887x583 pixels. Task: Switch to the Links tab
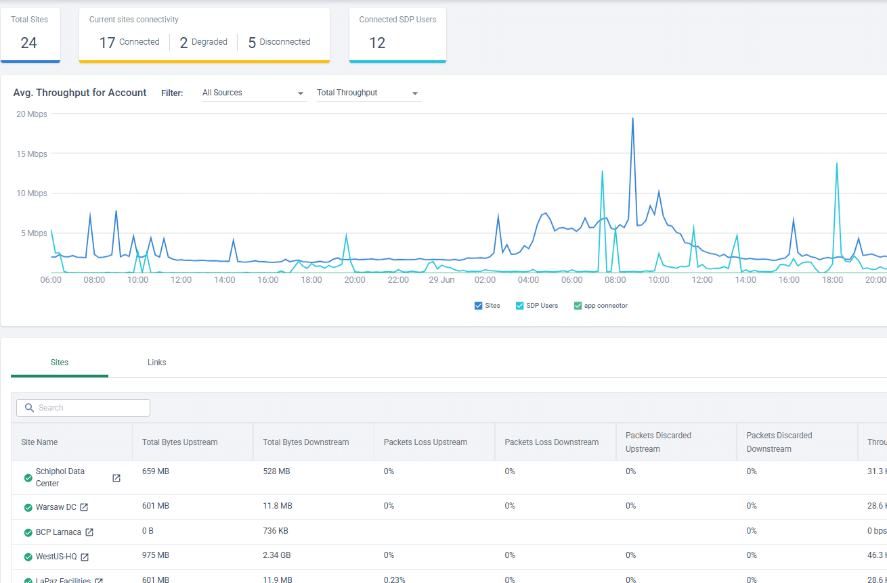click(157, 363)
